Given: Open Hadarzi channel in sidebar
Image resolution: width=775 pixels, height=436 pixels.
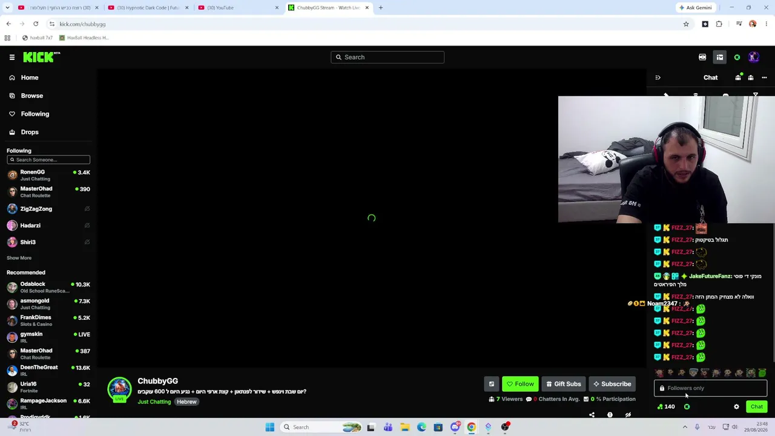Looking at the screenshot, I should tap(48, 225).
